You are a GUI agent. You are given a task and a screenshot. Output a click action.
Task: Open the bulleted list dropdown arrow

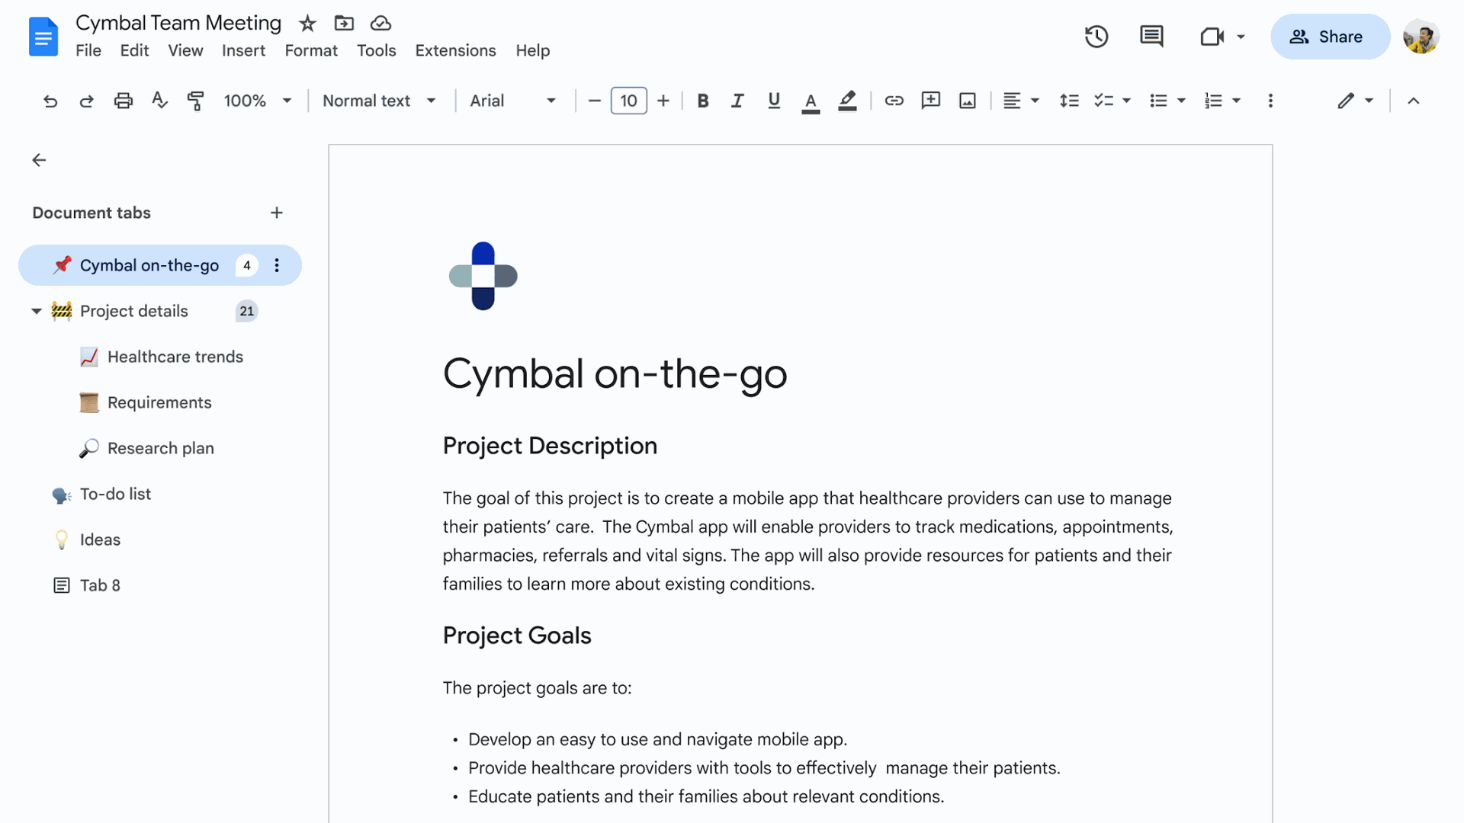click(x=1181, y=101)
